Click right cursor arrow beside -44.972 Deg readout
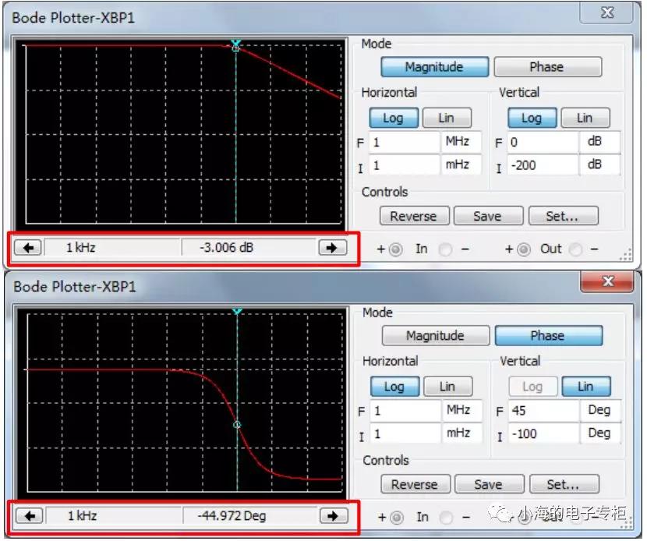647x541 pixels. tap(333, 516)
